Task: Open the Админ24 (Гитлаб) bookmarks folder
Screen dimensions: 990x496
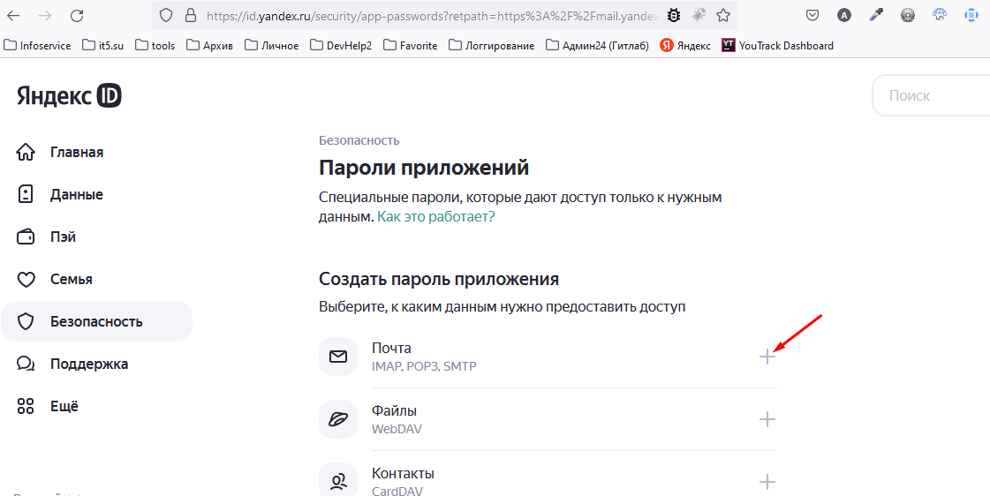Action: [597, 45]
